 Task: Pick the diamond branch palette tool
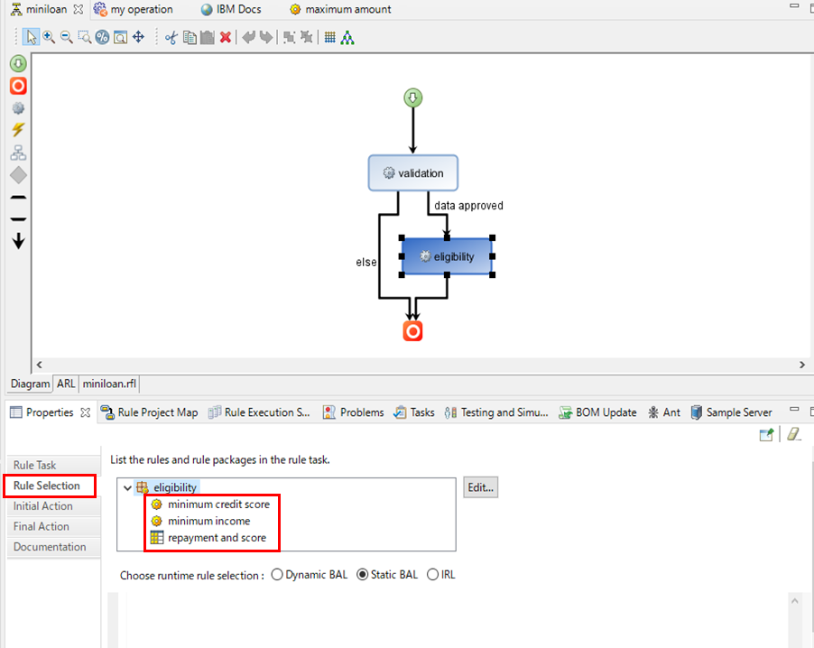(18, 175)
